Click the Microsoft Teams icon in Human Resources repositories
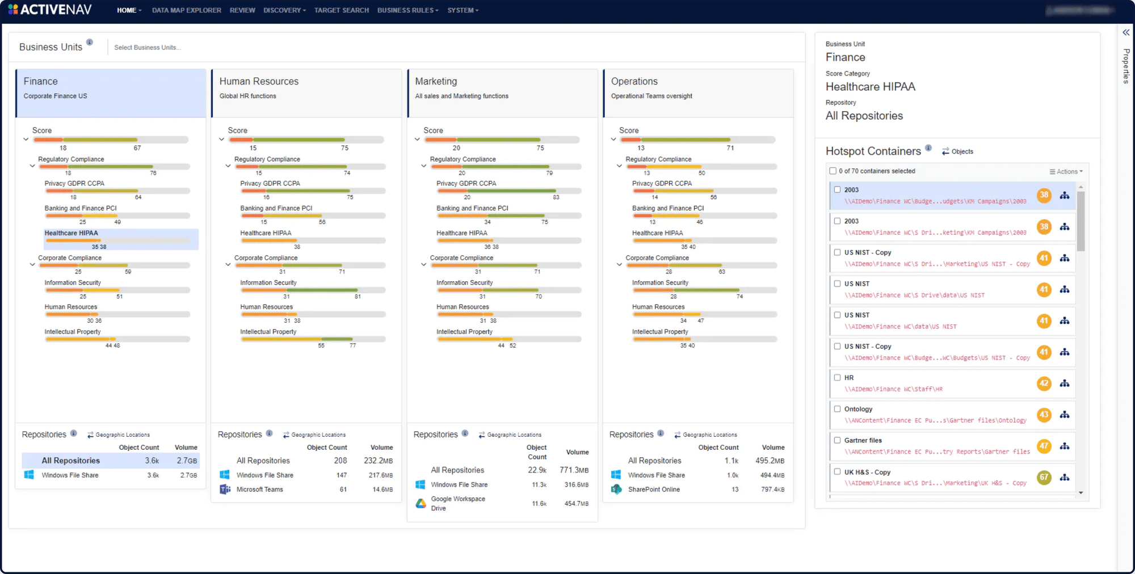Viewport: 1135px width, 574px height. (x=225, y=489)
